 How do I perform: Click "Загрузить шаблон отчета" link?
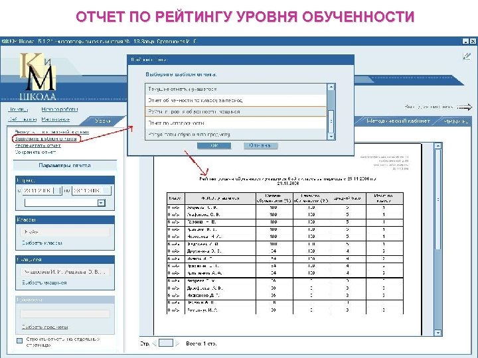click(46, 139)
